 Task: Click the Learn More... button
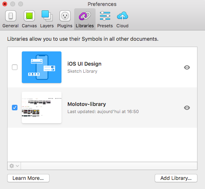pyautogui.click(x=28, y=178)
